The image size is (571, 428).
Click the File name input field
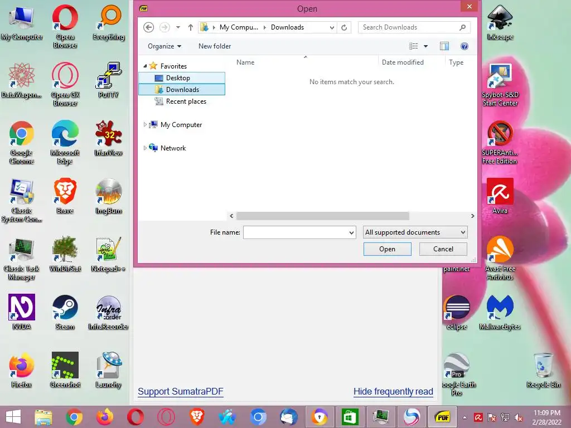point(296,232)
